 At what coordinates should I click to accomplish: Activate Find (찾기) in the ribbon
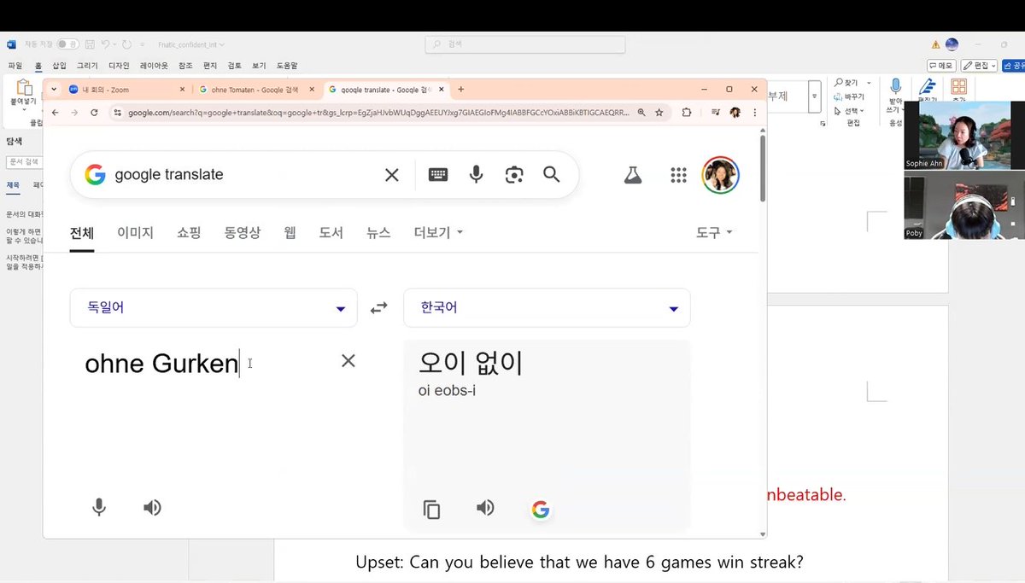point(852,82)
